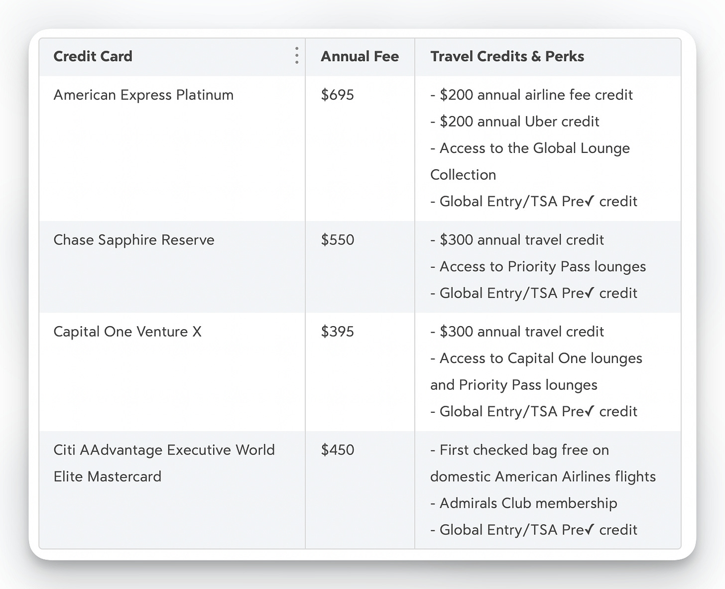Click the Priority Pass lounges perk text
Screen dimensions: 725x589
click(x=542, y=266)
